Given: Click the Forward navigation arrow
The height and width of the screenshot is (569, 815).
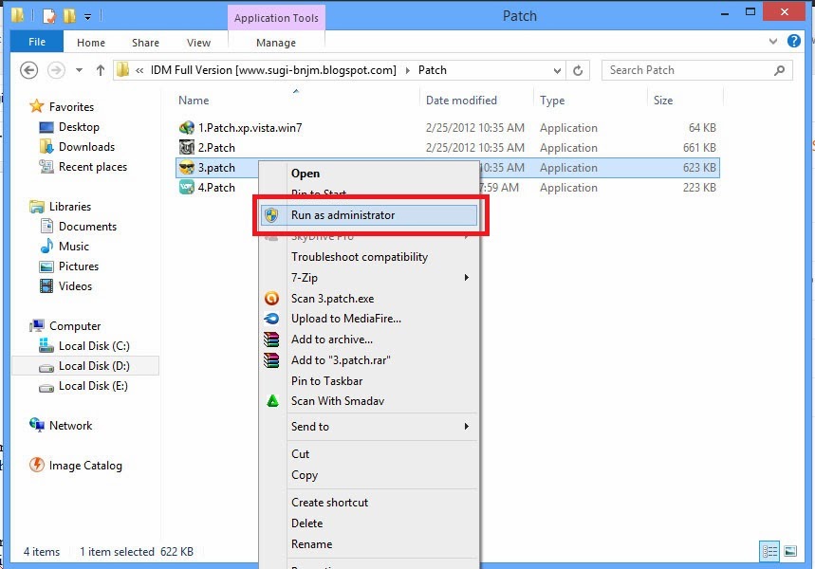Looking at the screenshot, I should (x=56, y=70).
